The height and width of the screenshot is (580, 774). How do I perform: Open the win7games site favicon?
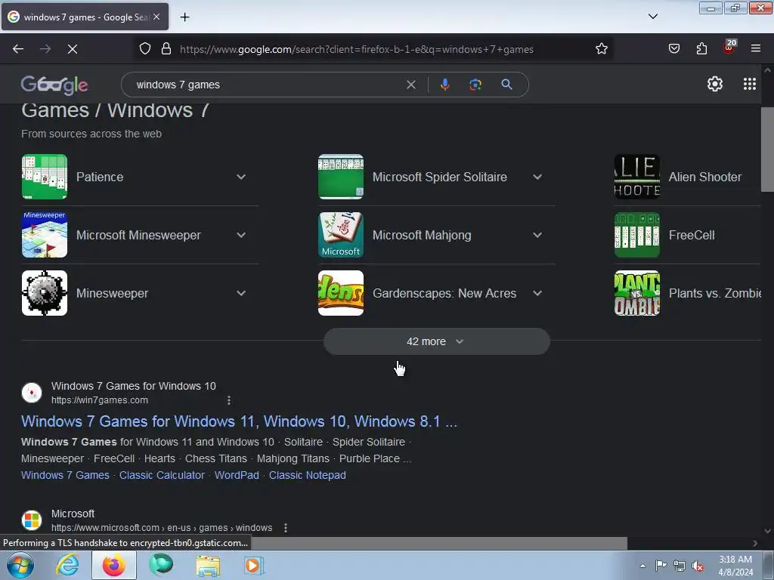(x=32, y=393)
